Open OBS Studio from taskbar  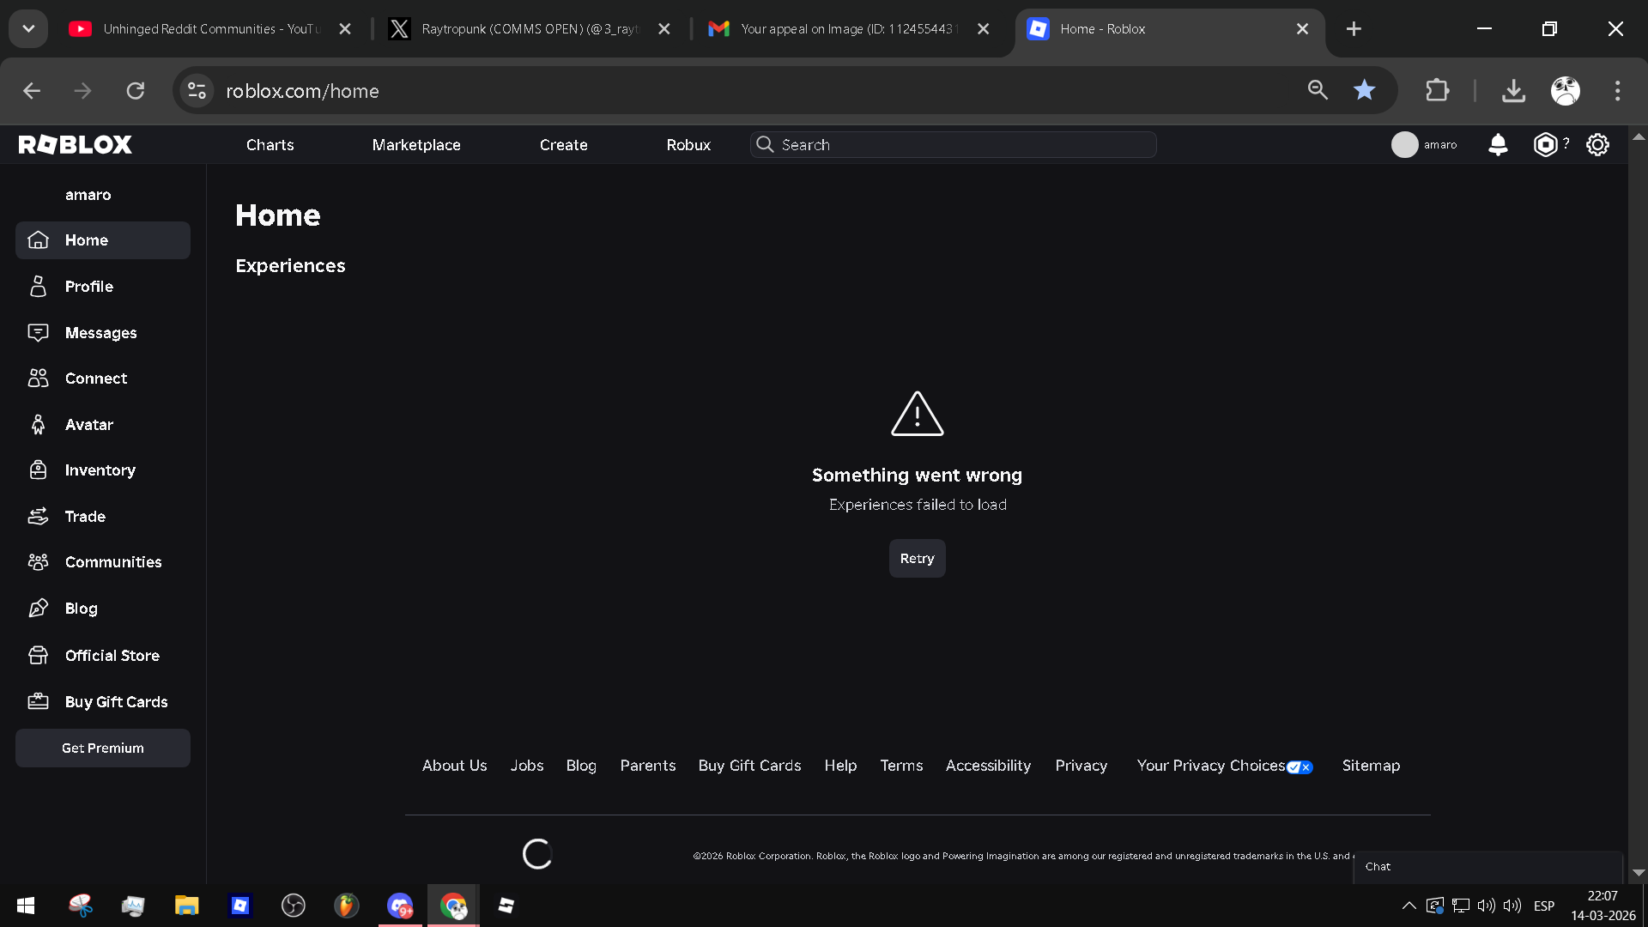pyautogui.click(x=293, y=906)
